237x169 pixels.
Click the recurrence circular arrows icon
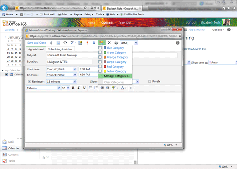(65, 43)
